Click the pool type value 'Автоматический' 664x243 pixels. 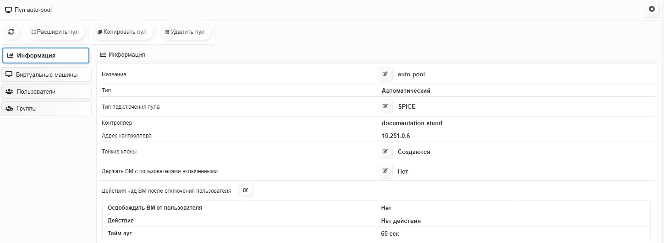coord(406,90)
